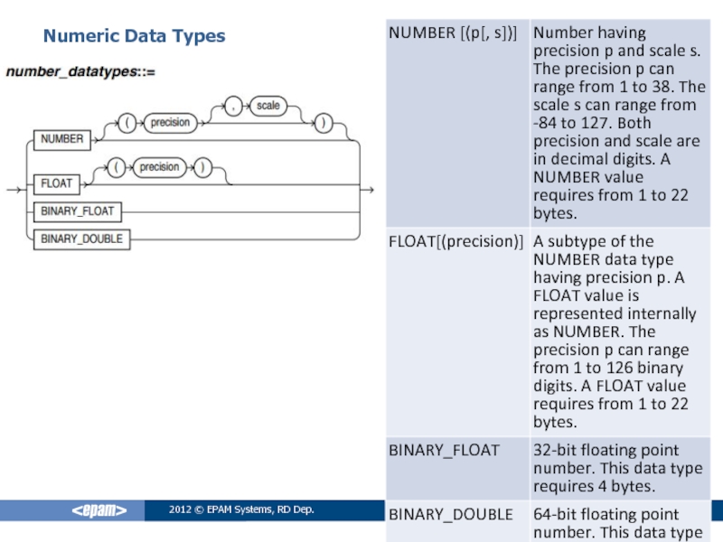
Task: Click the precision oval on the NUMBER branch
Action: pos(170,123)
